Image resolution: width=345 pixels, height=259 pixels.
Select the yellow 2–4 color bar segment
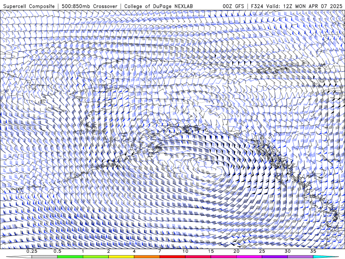tap(121, 257)
